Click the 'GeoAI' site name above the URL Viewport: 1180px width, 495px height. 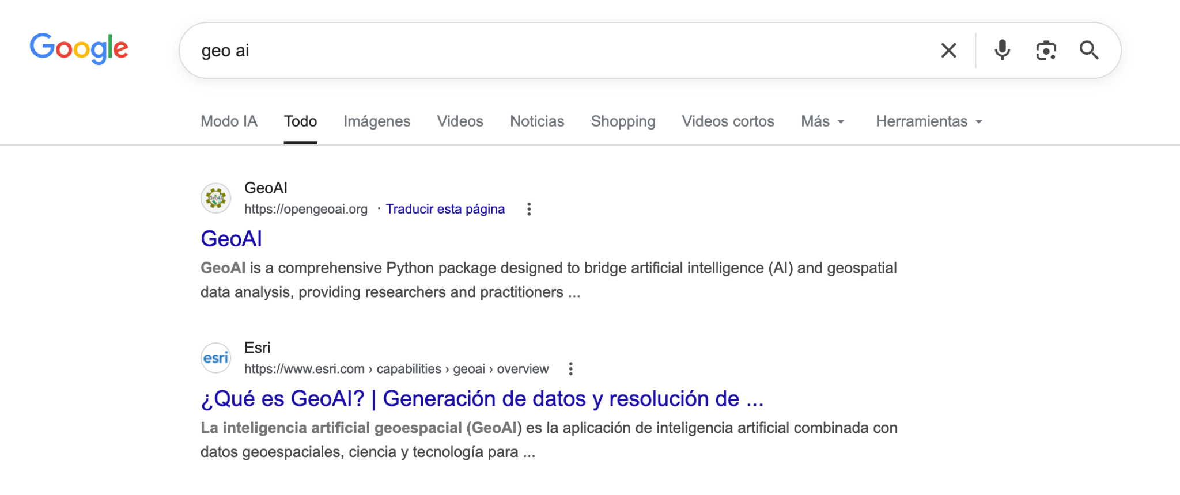266,188
